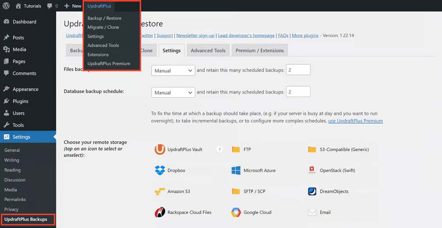Open UpdraftPlus admin bar menu

point(99,6)
